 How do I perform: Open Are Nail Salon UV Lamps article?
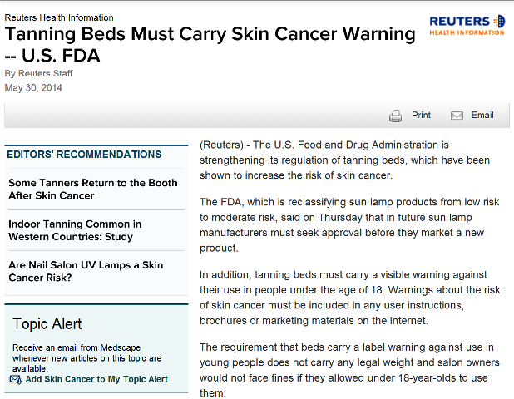pyautogui.click(x=86, y=271)
